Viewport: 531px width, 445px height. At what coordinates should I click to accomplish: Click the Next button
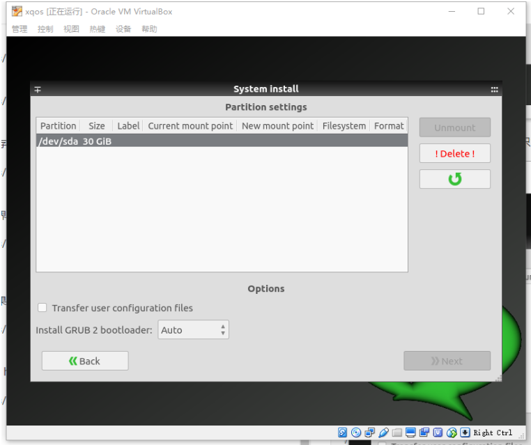click(x=447, y=361)
